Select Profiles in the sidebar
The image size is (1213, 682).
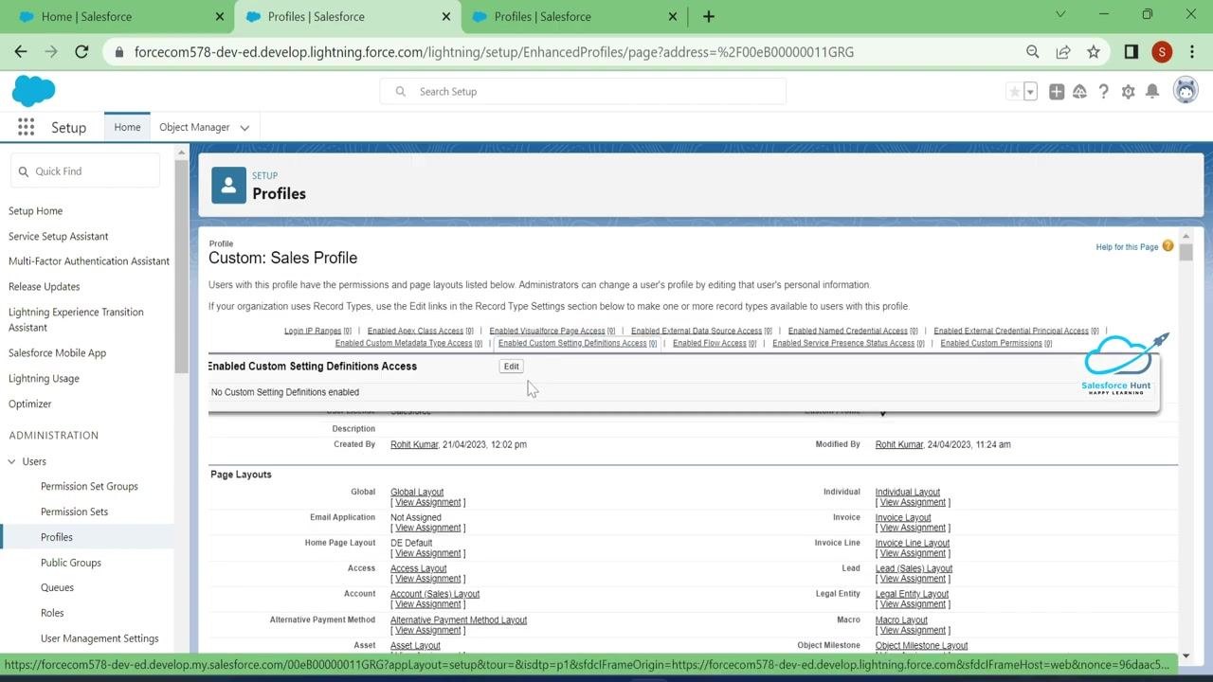click(x=57, y=537)
